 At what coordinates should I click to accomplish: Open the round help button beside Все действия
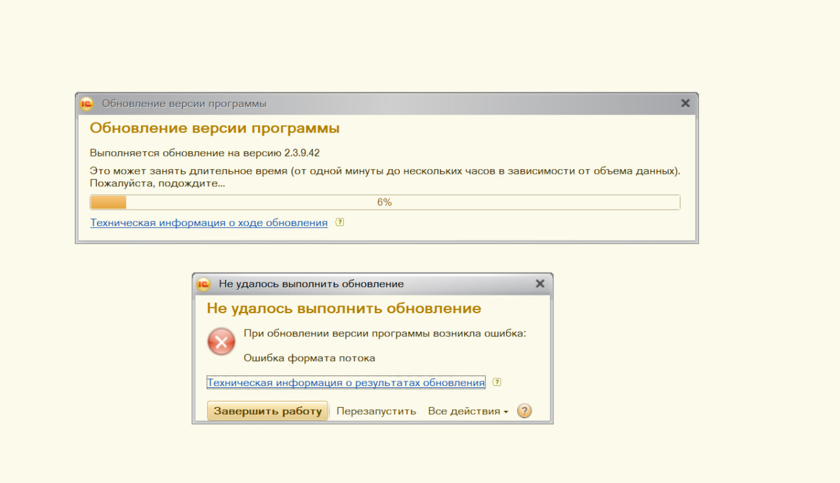(x=524, y=411)
